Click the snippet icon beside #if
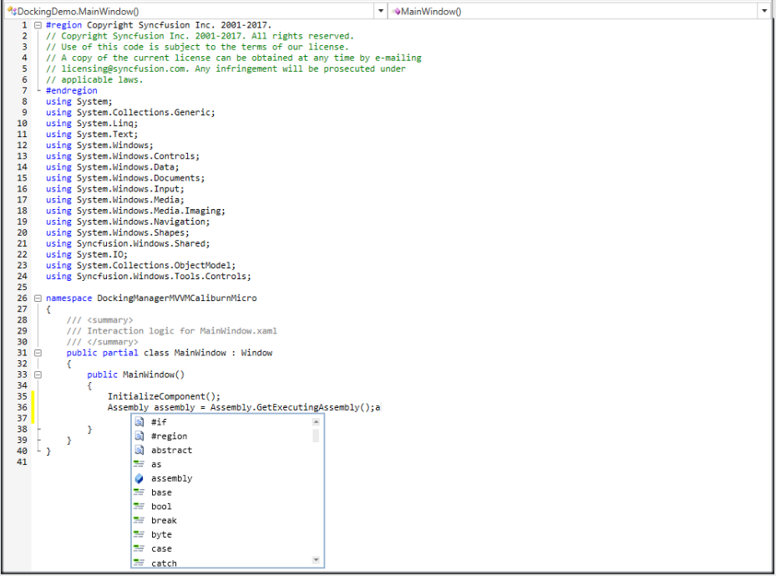 [139, 422]
